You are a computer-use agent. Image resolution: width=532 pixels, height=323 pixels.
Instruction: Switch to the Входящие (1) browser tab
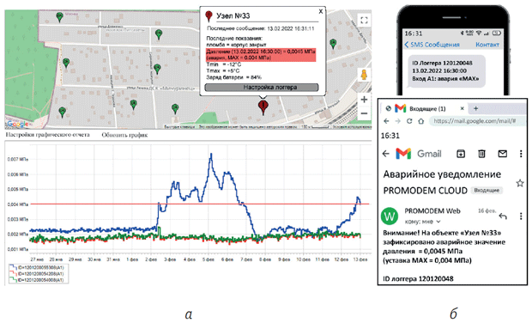point(425,109)
